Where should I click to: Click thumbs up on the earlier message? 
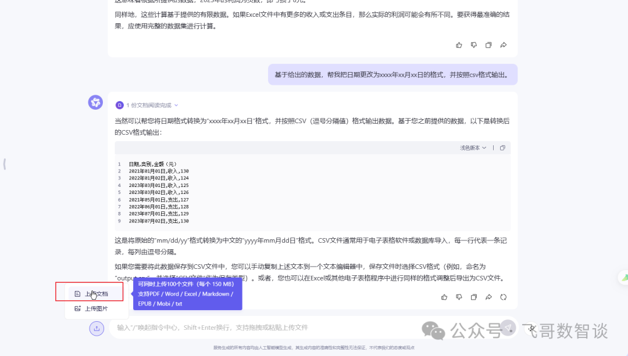(x=459, y=45)
